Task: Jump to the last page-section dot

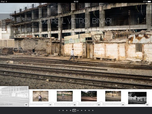Action: coord(93,111)
